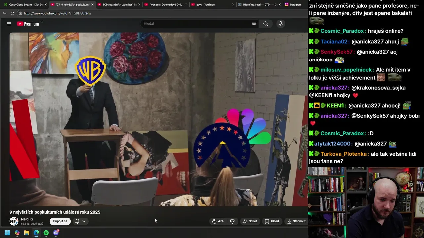Screen dimensions: 424x238
Task: Open the Windows Start menu
Action: (x=7, y=233)
